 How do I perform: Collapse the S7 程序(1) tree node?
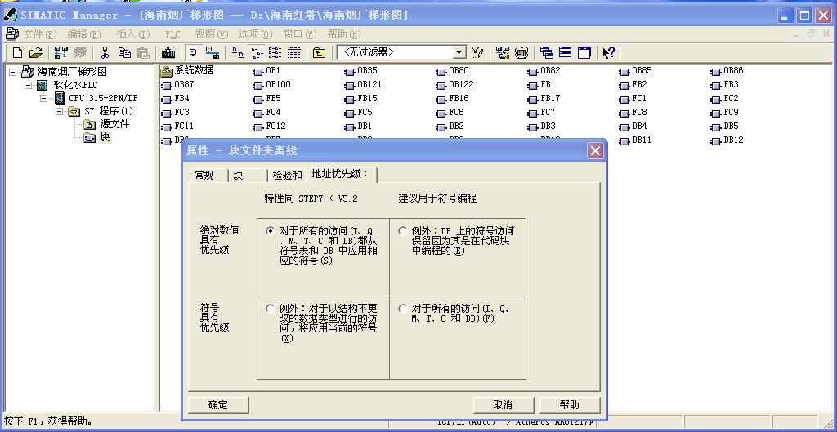click(x=59, y=111)
